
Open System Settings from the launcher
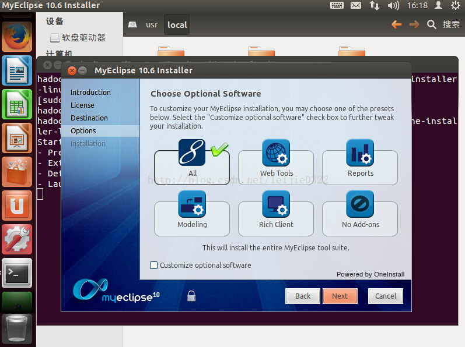click(x=17, y=239)
